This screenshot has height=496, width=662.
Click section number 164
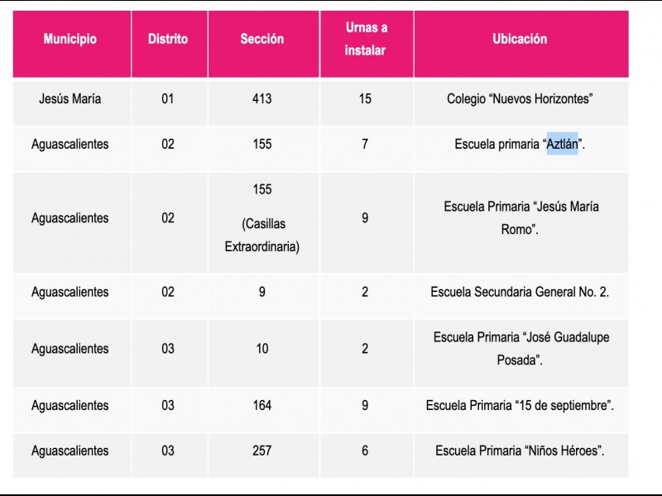tap(262, 406)
